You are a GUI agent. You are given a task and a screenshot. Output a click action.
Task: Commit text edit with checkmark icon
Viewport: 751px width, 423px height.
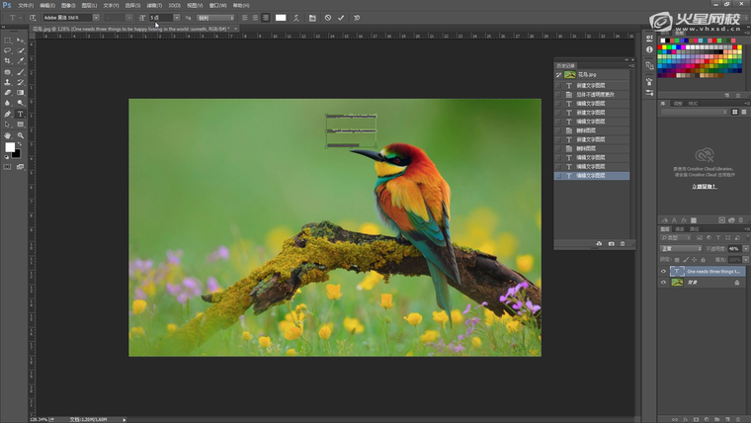341,18
